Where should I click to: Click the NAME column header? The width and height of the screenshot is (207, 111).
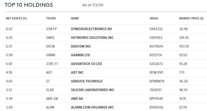click(75, 18)
